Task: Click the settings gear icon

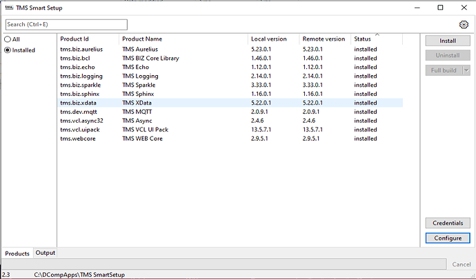Action: pos(464,25)
